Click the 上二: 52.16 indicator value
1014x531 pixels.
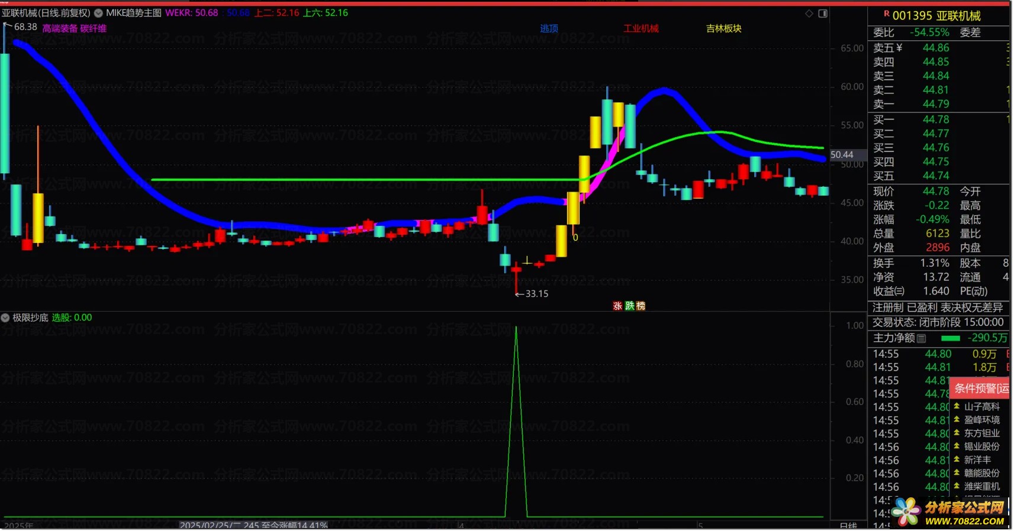277,13
